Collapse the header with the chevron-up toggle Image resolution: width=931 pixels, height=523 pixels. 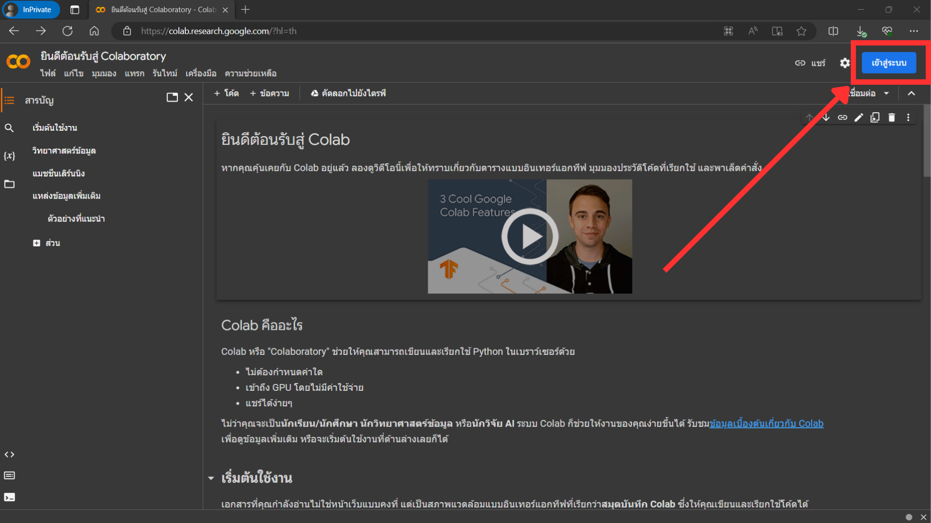[x=911, y=93]
